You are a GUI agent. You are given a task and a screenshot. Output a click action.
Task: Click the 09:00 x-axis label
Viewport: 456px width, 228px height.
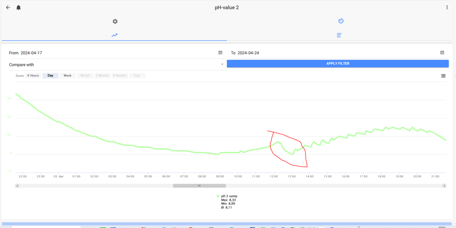pos(220,176)
